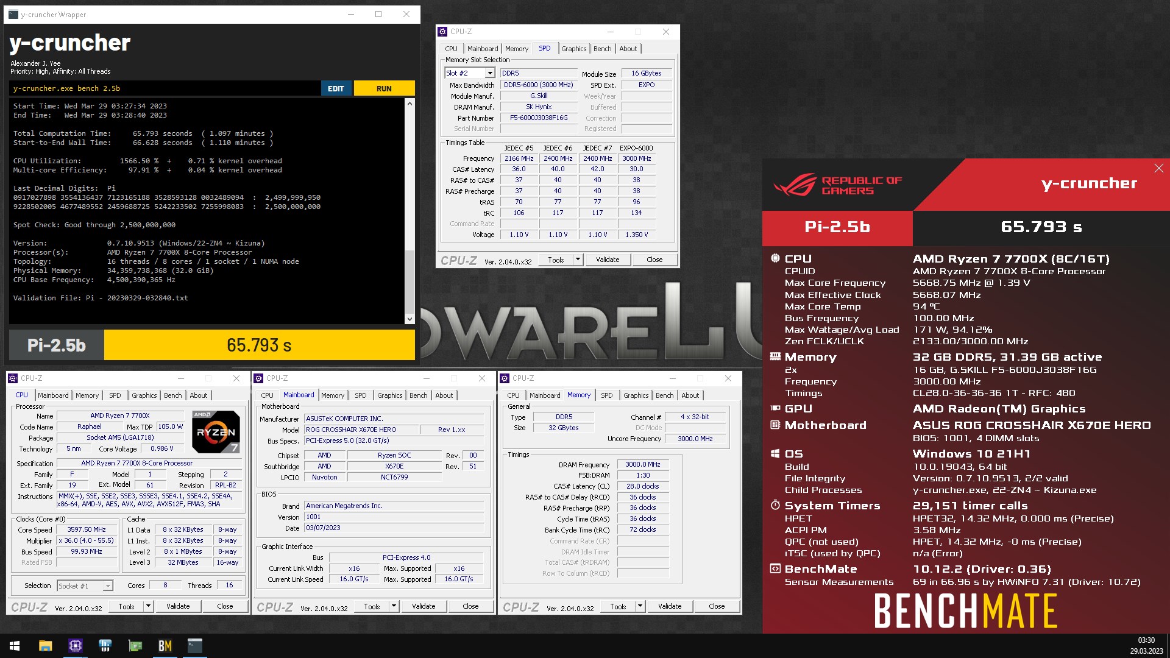
Task: Click the CAS# Latency value 28.0 clocks
Action: (x=643, y=486)
